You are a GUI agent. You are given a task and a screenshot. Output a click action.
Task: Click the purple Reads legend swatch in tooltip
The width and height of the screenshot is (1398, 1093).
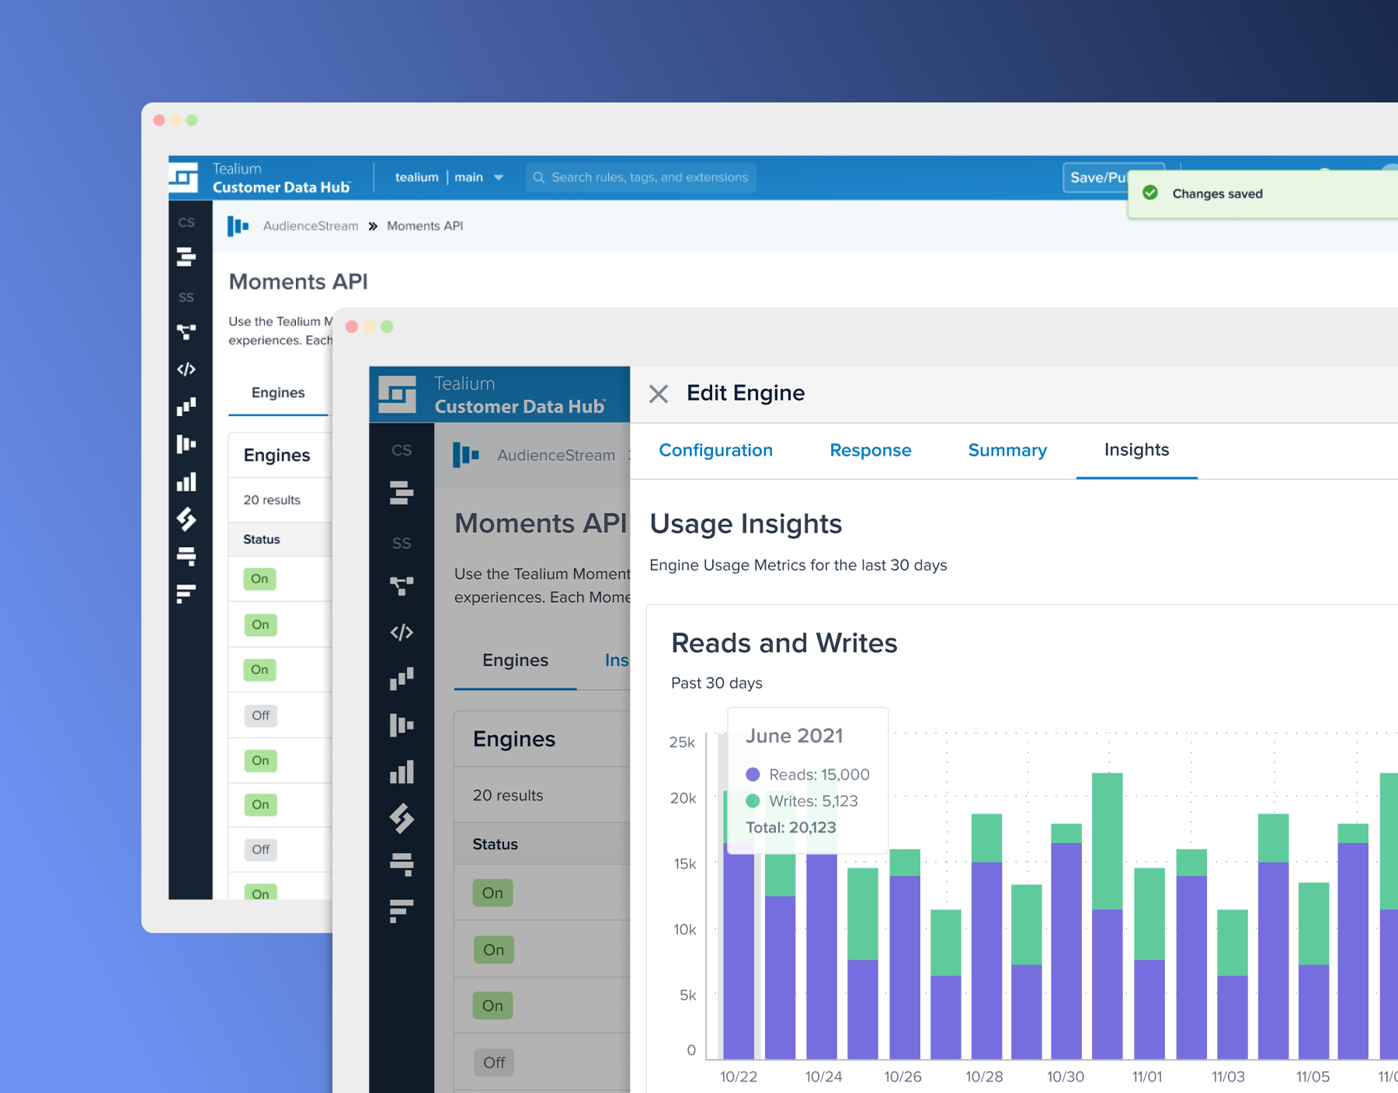(753, 774)
